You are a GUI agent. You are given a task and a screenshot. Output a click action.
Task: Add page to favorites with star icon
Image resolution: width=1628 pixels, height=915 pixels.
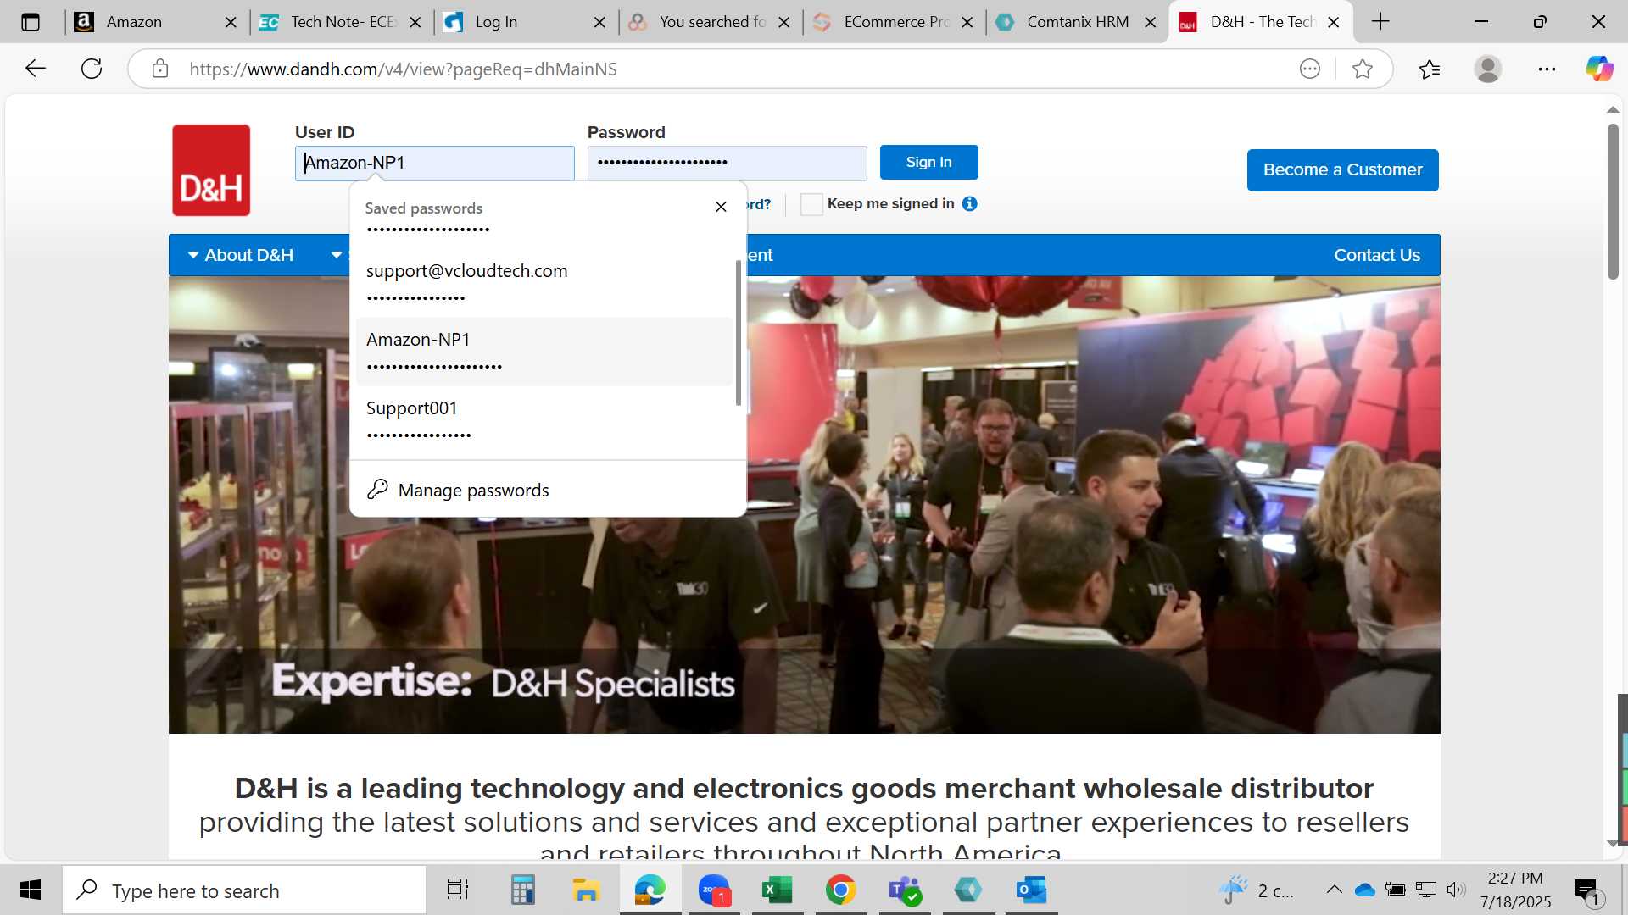[x=1363, y=69]
